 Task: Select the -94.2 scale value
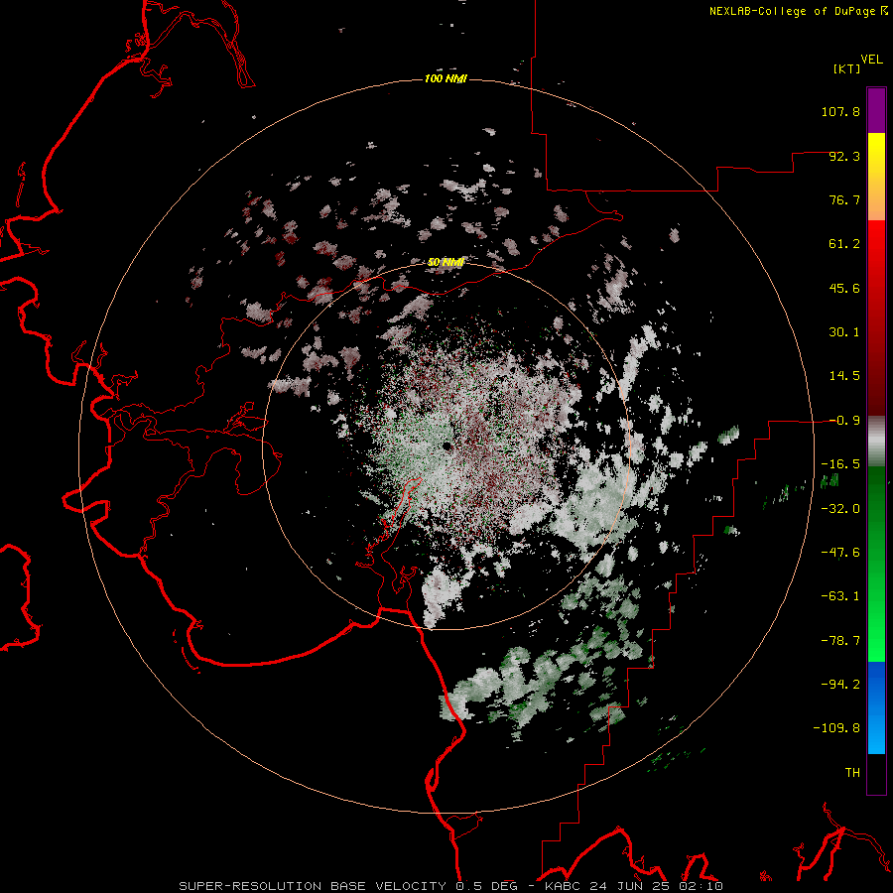840,685
